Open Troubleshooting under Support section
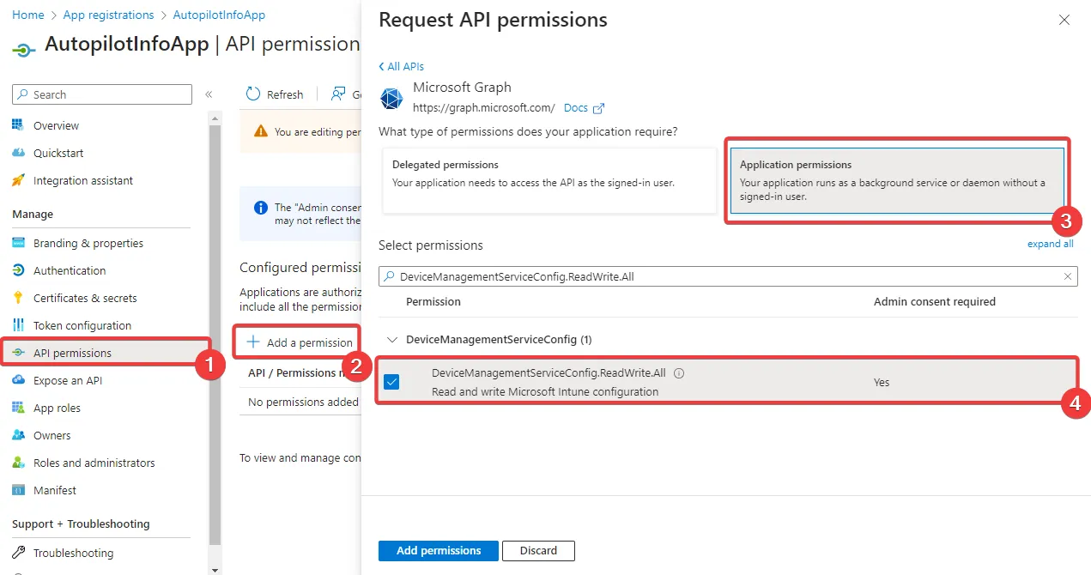The image size is (1091, 575). tap(73, 553)
